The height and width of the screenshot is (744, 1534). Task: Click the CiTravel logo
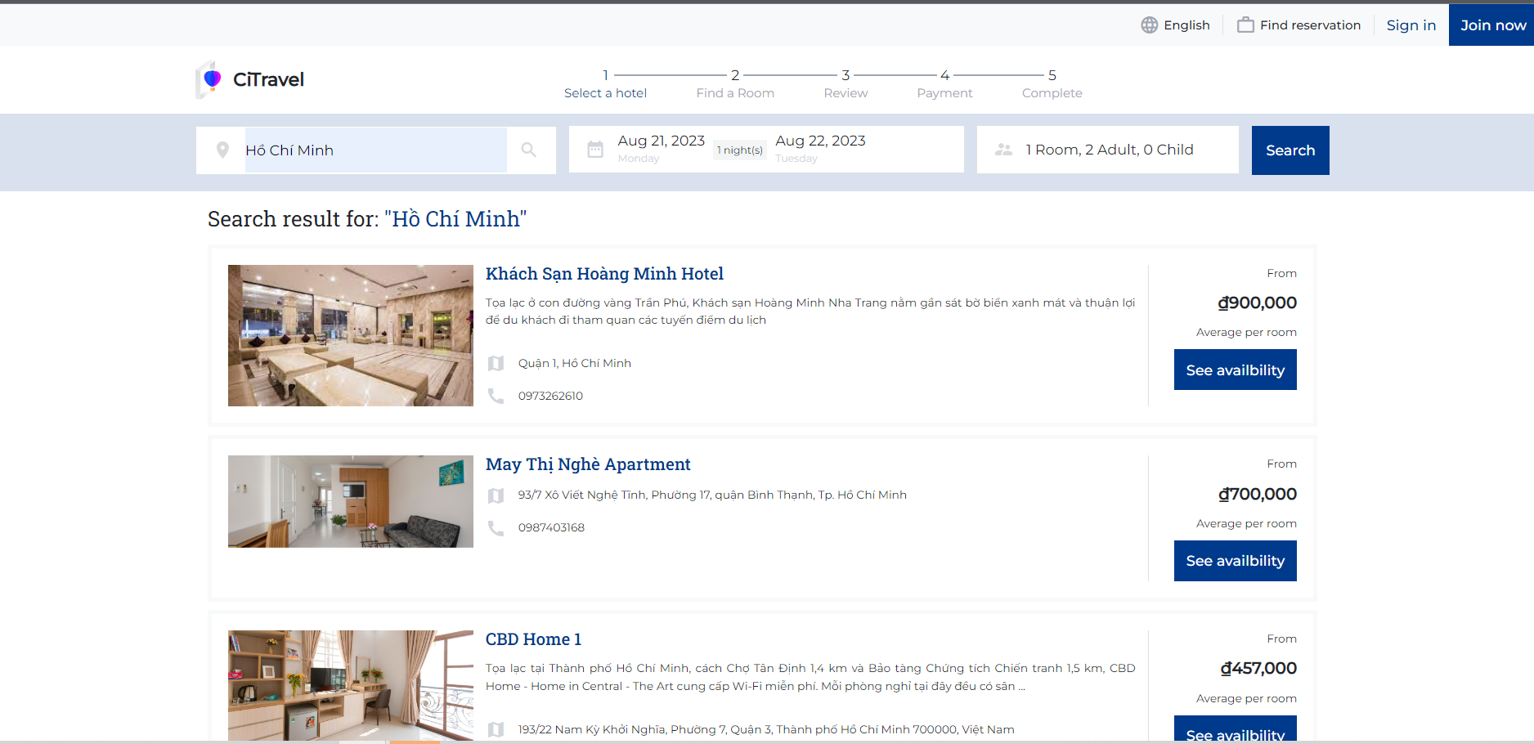point(250,79)
